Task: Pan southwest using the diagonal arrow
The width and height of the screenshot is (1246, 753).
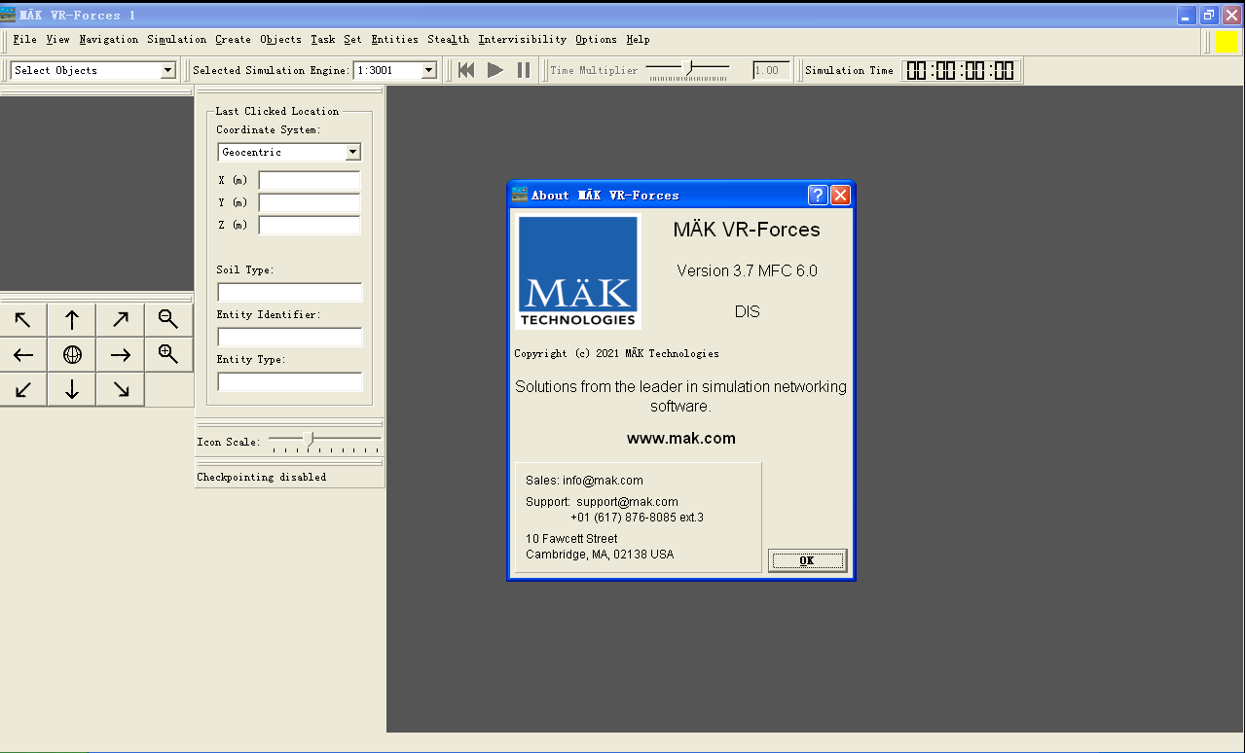Action: (x=22, y=388)
